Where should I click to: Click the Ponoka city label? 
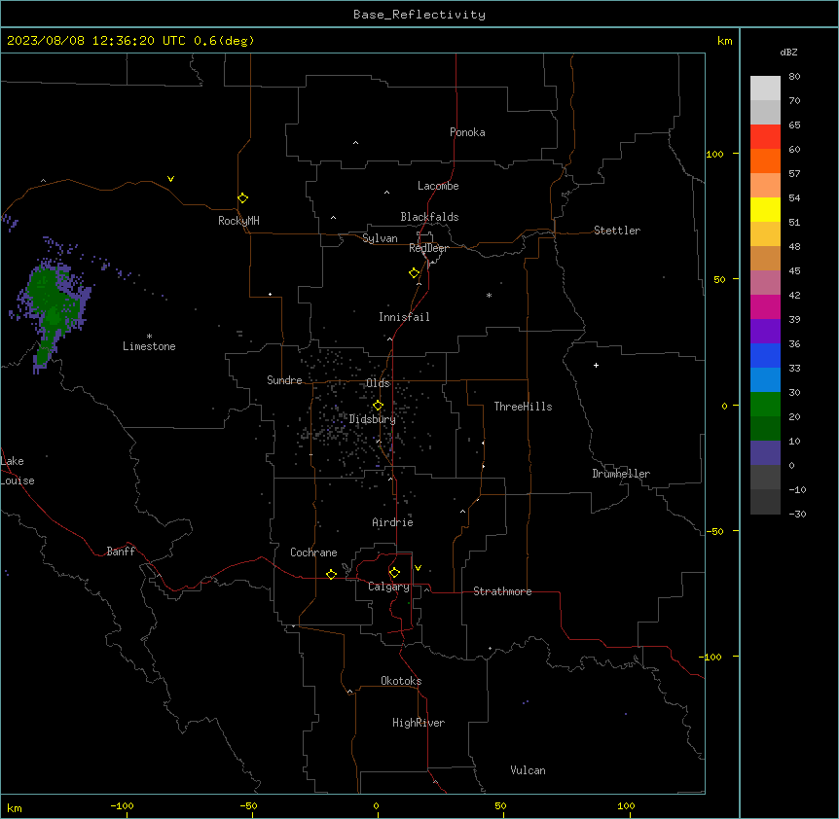click(467, 132)
